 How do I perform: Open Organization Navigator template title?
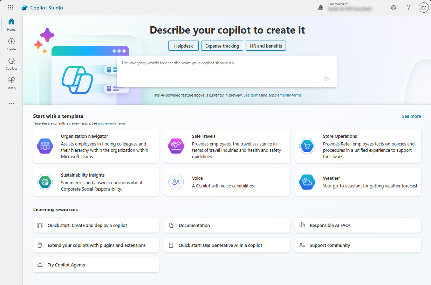coord(84,136)
